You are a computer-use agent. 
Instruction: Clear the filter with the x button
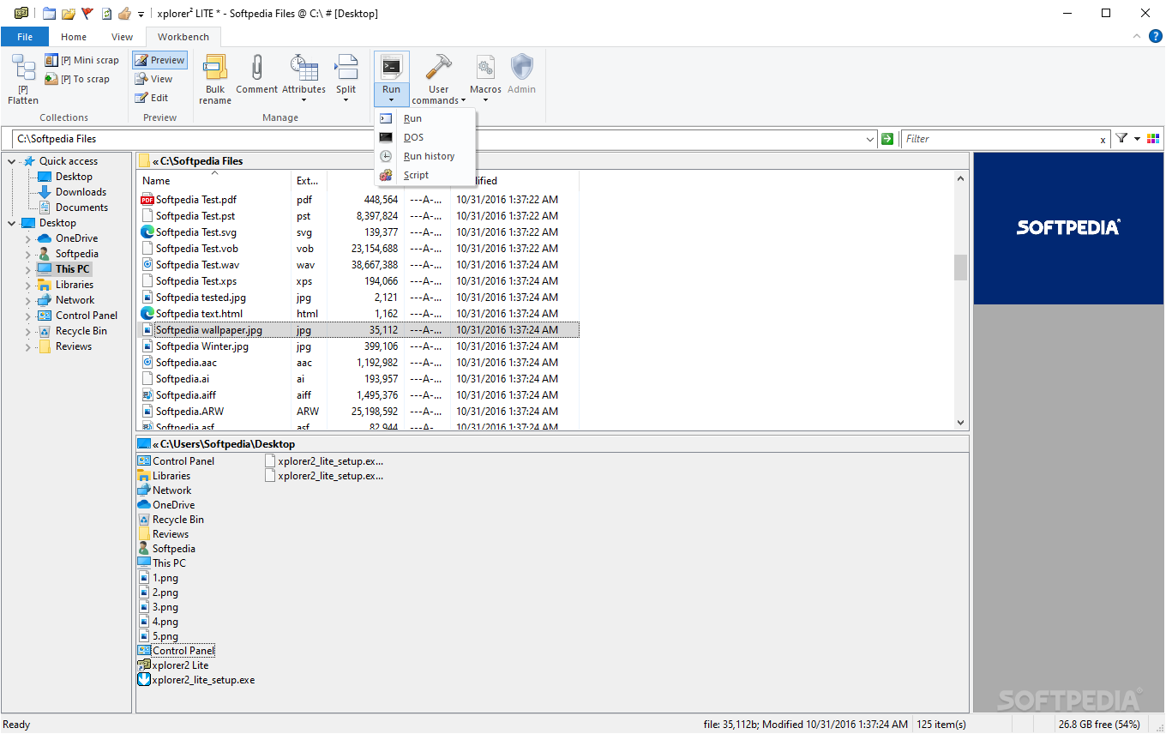pyautogui.click(x=1103, y=140)
